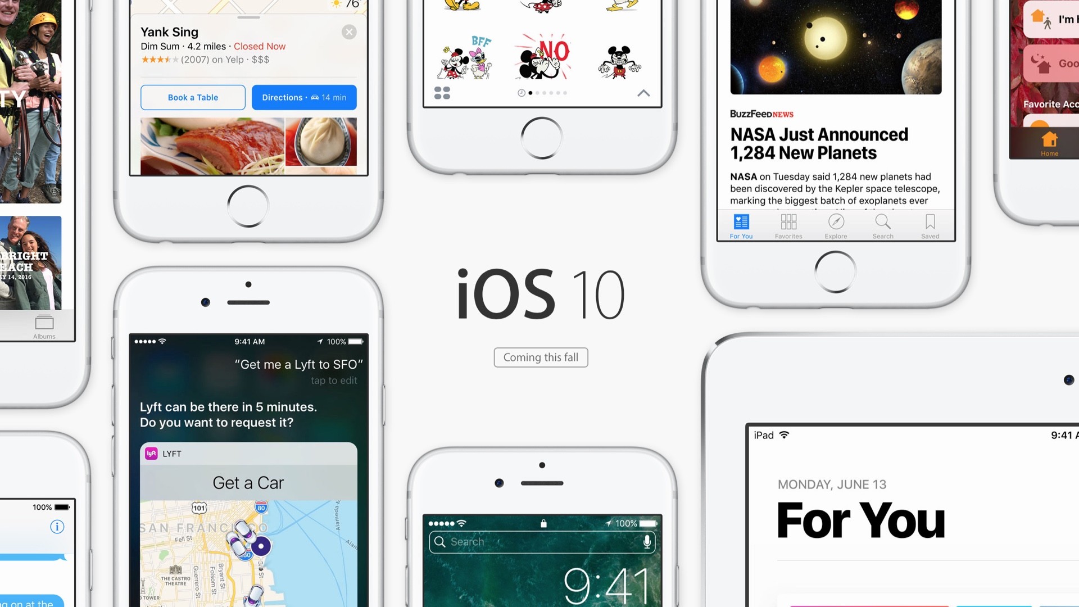This screenshot has width=1079, height=607.
Task: Tap to edit Siri voice command text
Action: [334, 380]
